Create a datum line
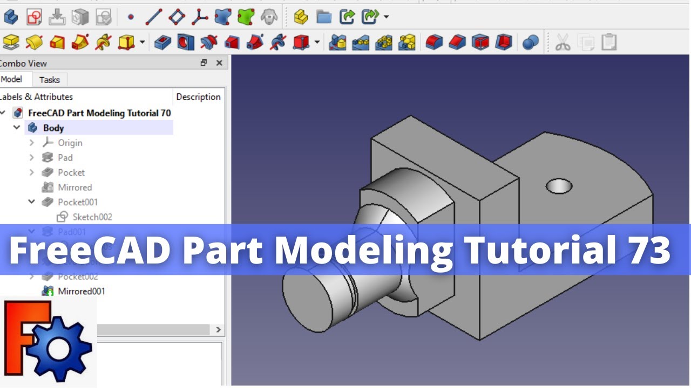The width and height of the screenshot is (691, 388). pos(154,17)
